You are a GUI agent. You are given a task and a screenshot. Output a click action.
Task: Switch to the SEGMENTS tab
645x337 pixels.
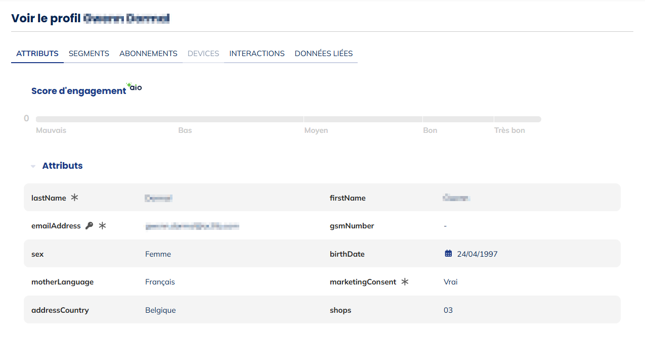[x=89, y=54]
